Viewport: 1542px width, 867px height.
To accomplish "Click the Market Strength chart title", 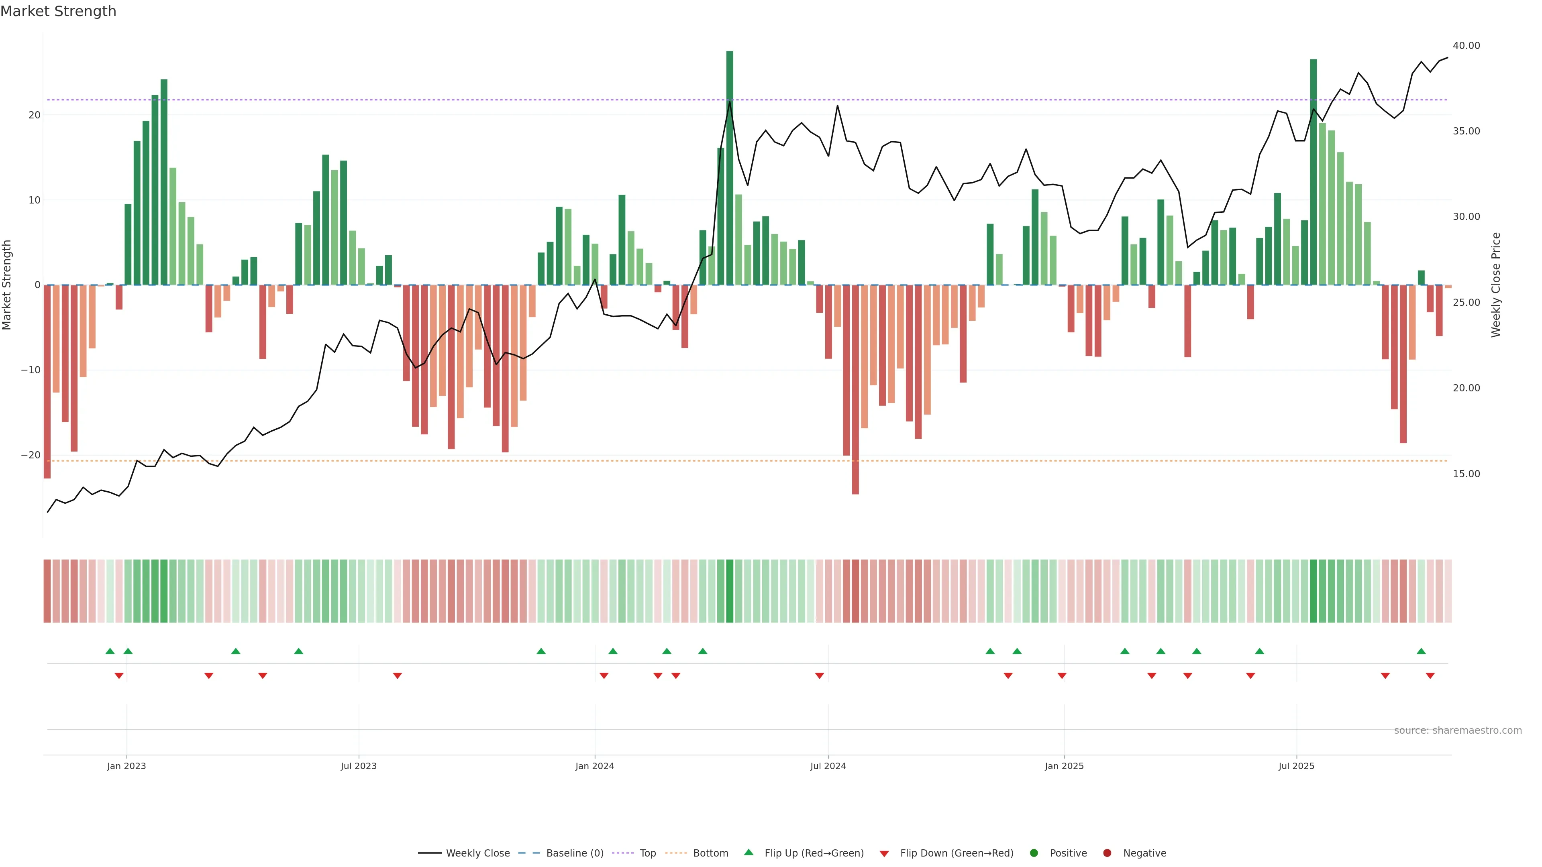I will click(58, 11).
